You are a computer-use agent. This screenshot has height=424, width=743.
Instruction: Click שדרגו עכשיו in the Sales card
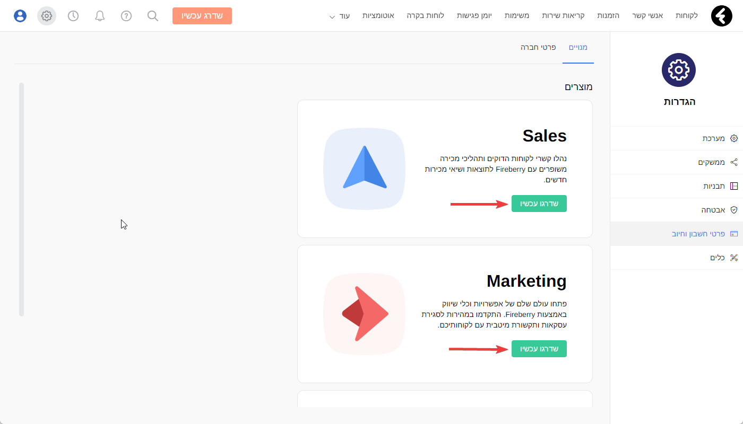[539, 204]
